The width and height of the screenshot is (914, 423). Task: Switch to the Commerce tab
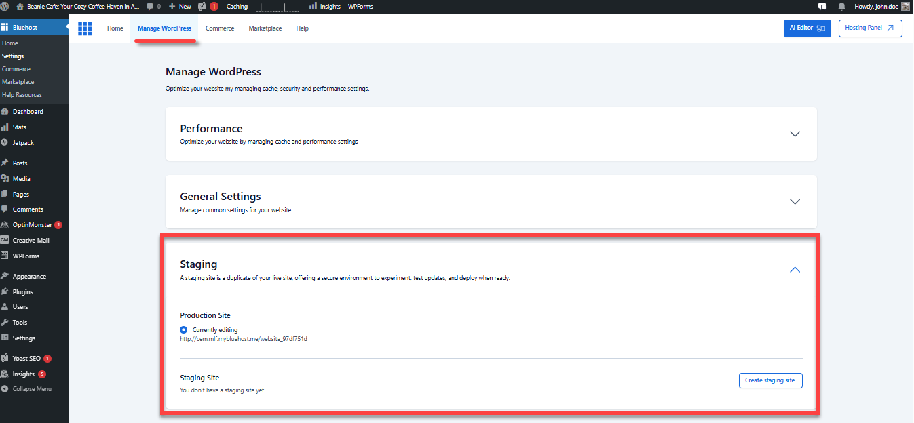[219, 28]
